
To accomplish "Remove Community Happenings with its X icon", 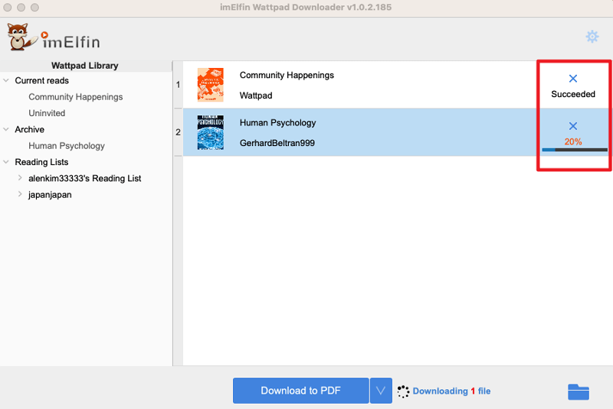I will pos(572,79).
